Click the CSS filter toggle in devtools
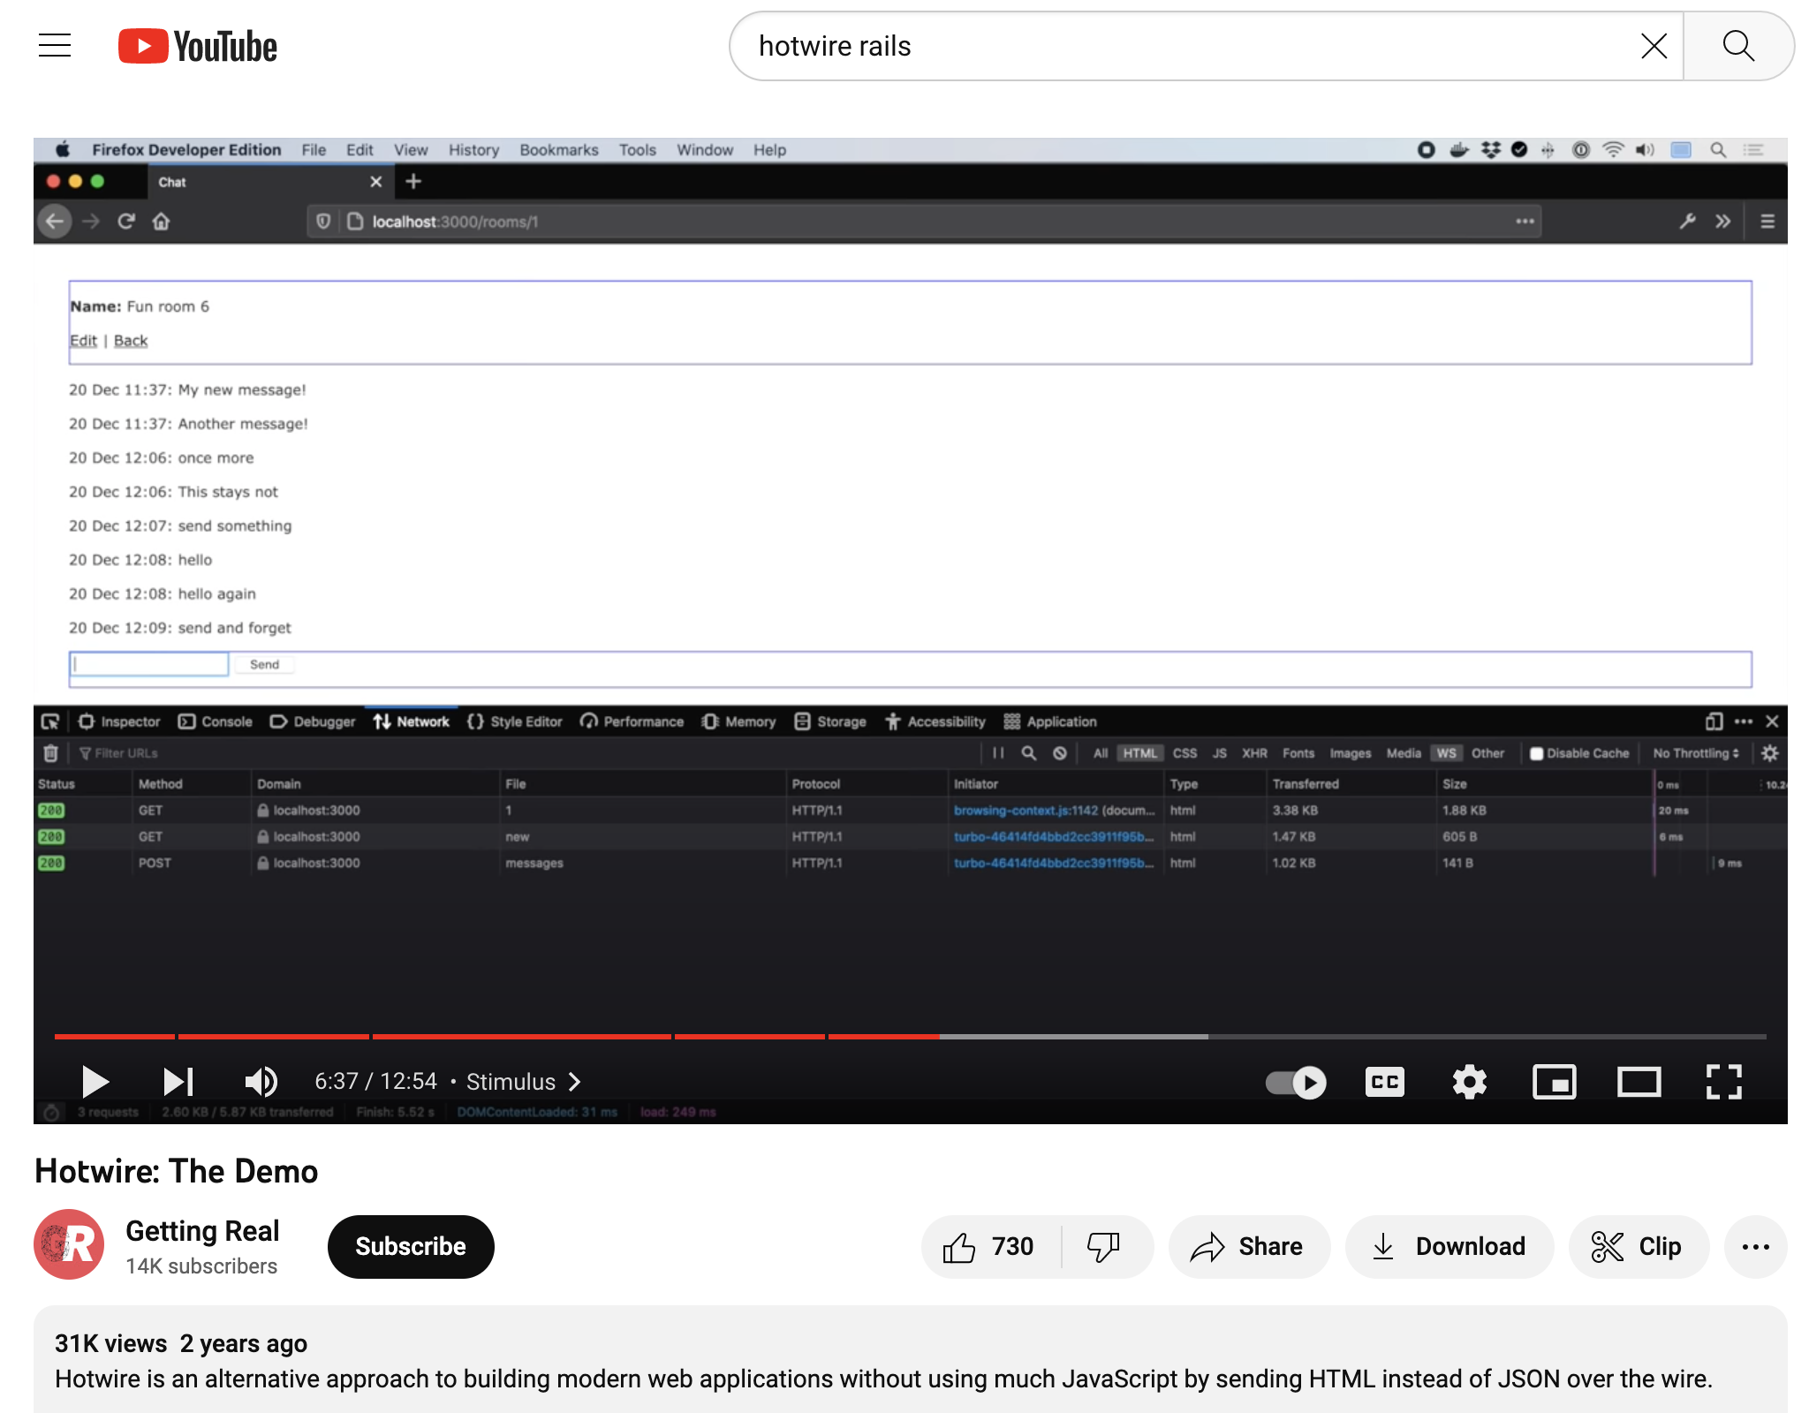This screenshot has height=1413, width=1809. coord(1185,753)
